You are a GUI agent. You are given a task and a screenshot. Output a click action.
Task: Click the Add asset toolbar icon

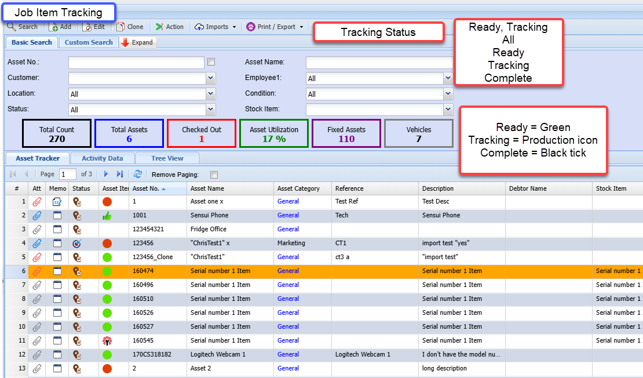[54, 27]
